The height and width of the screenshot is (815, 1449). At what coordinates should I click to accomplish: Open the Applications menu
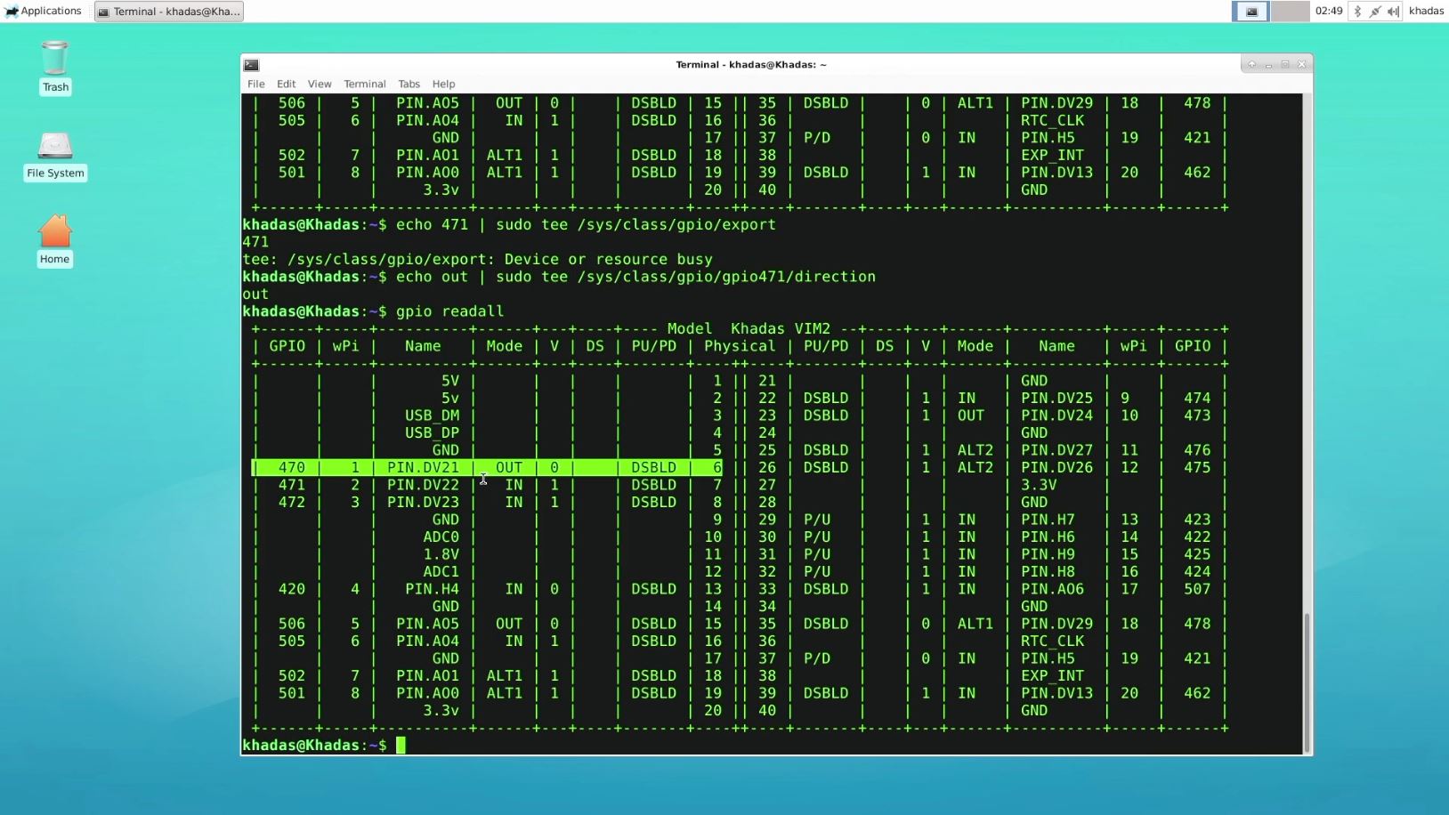click(x=43, y=12)
